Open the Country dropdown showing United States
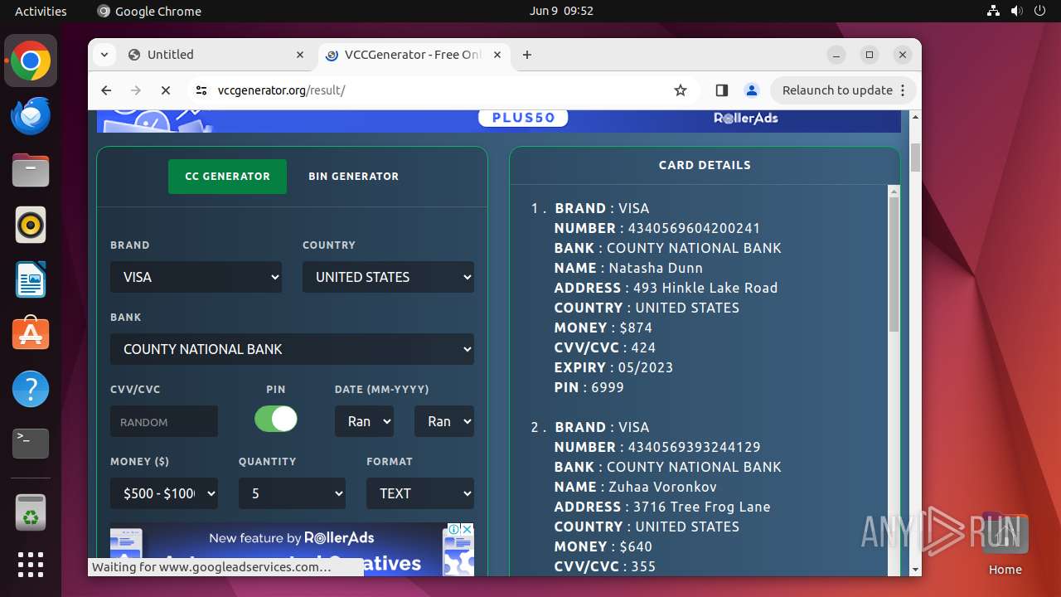This screenshot has width=1061, height=597. click(x=388, y=277)
